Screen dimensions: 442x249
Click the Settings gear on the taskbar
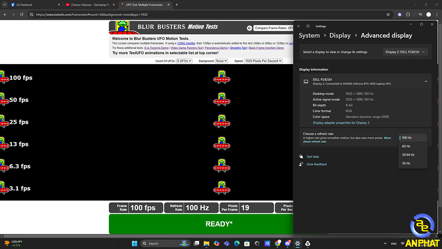(x=297, y=243)
